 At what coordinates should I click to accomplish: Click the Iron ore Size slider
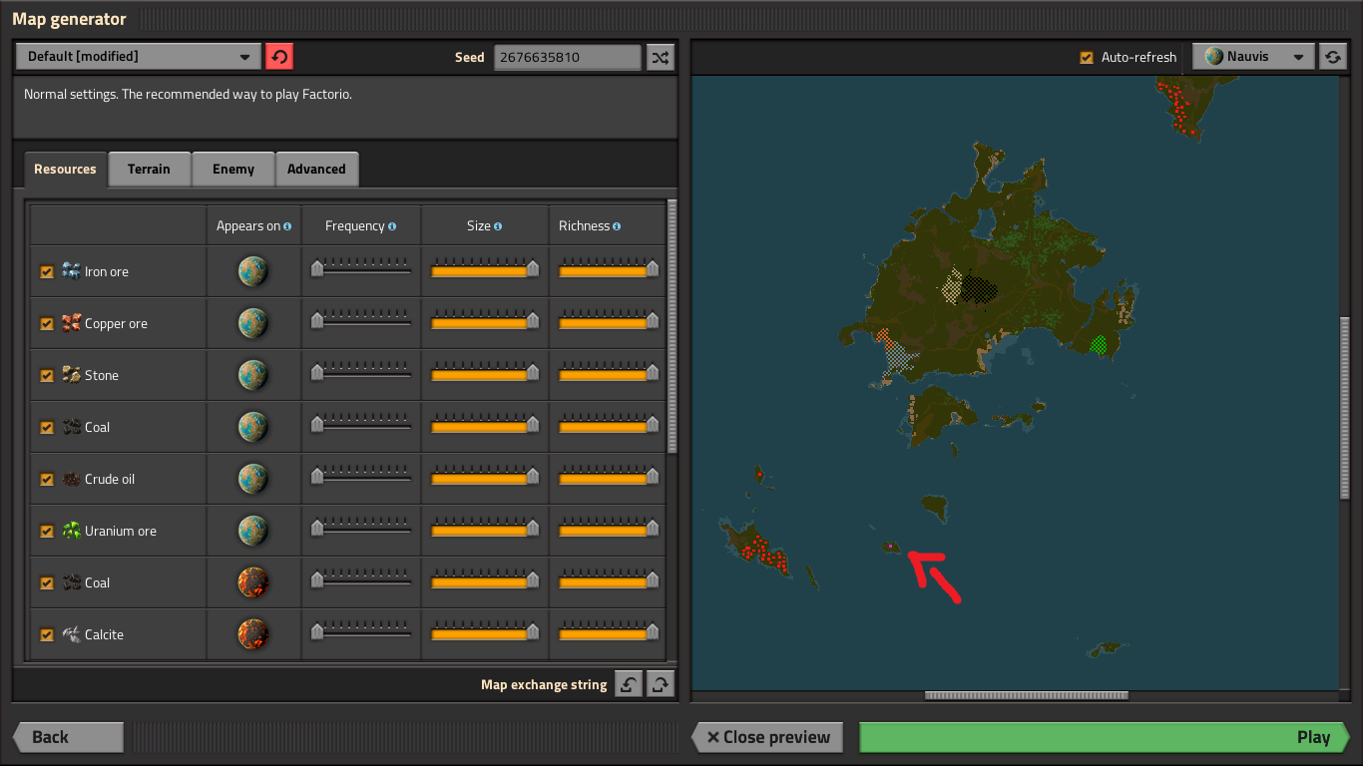pyautogui.click(x=485, y=268)
